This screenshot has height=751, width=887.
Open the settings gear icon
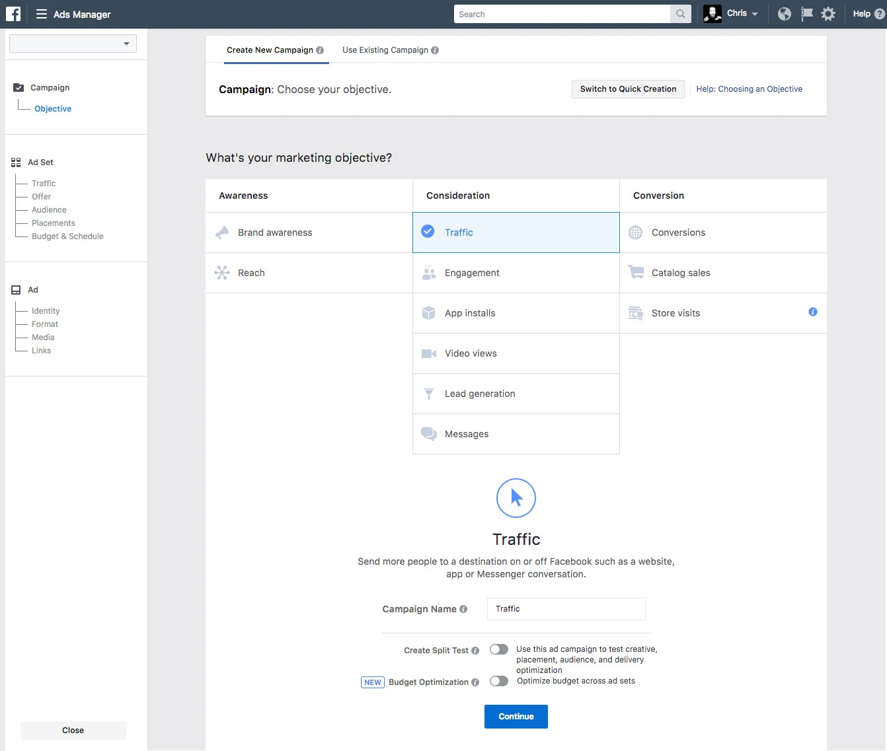click(x=828, y=14)
